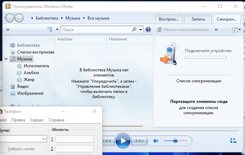Expand sync pane overflow chevron
This screenshot has width=245, height=155.
(x=216, y=29)
